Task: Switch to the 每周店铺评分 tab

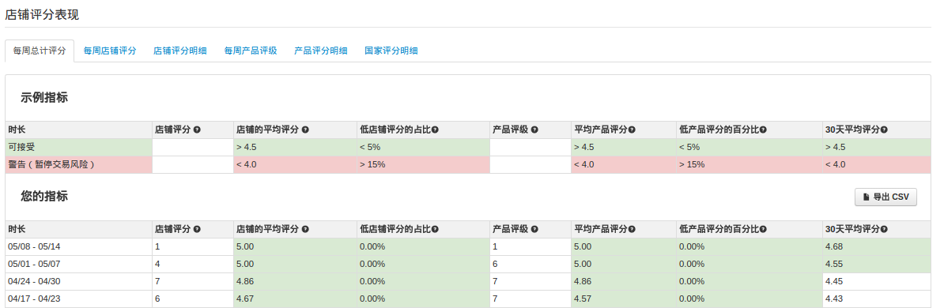Action: (110, 51)
